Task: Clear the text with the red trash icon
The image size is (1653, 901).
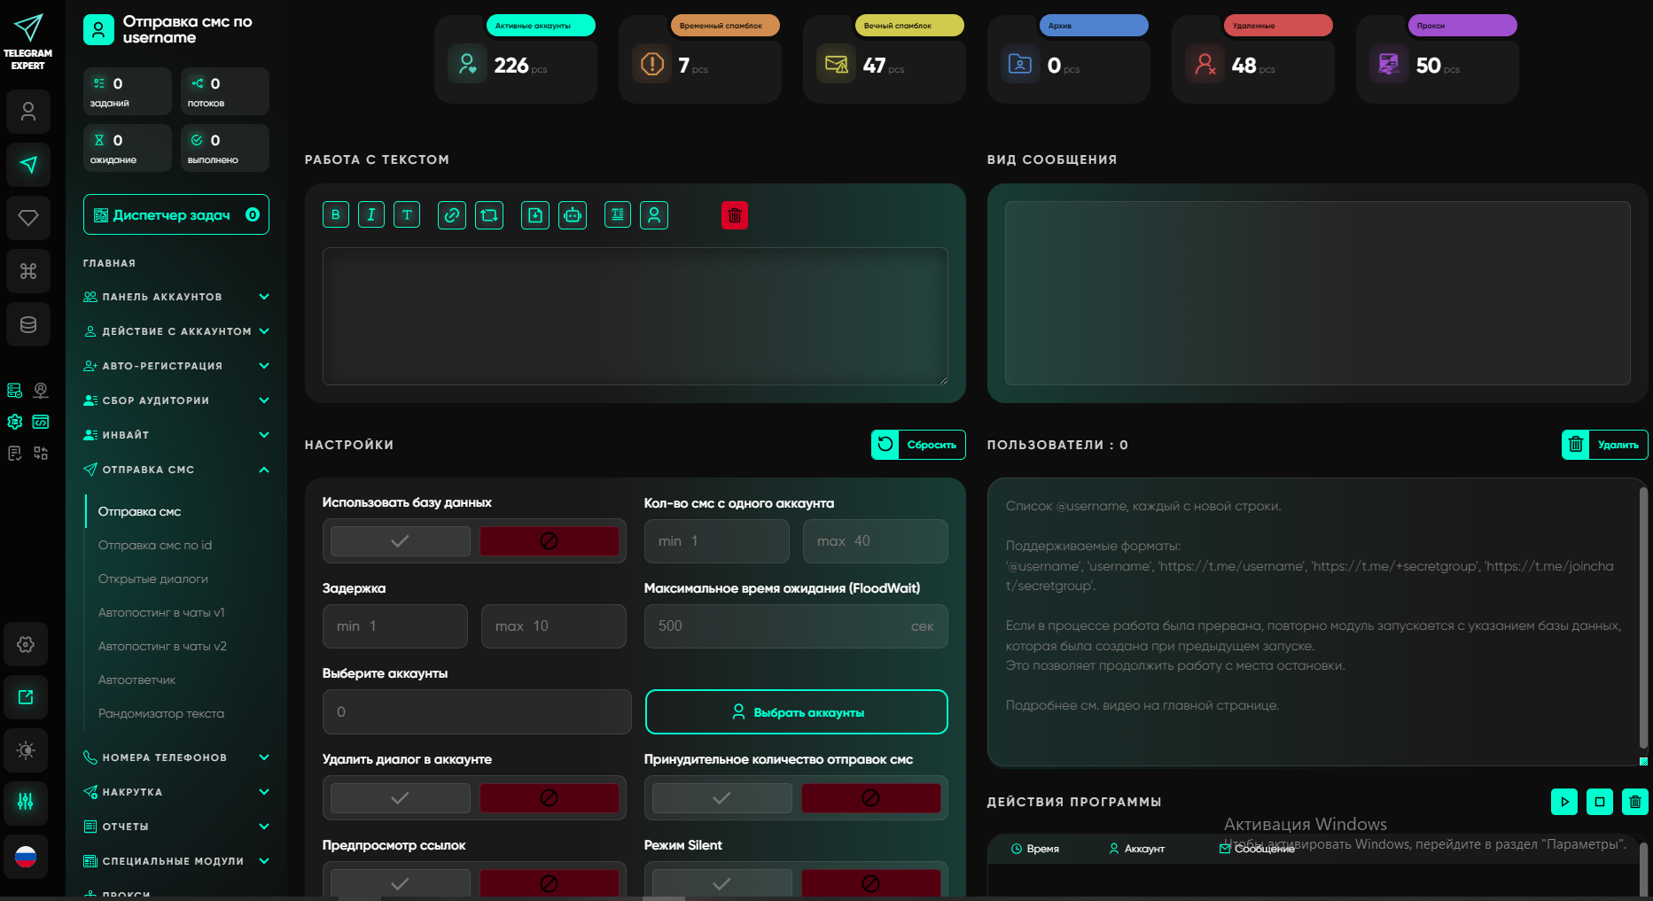Action: pos(735,215)
